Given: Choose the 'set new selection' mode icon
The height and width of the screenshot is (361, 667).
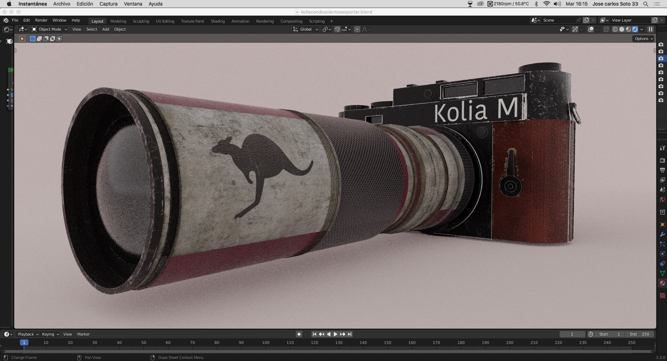Looking at the screenshot, I should pyautogui.click(x=33, y=39).
